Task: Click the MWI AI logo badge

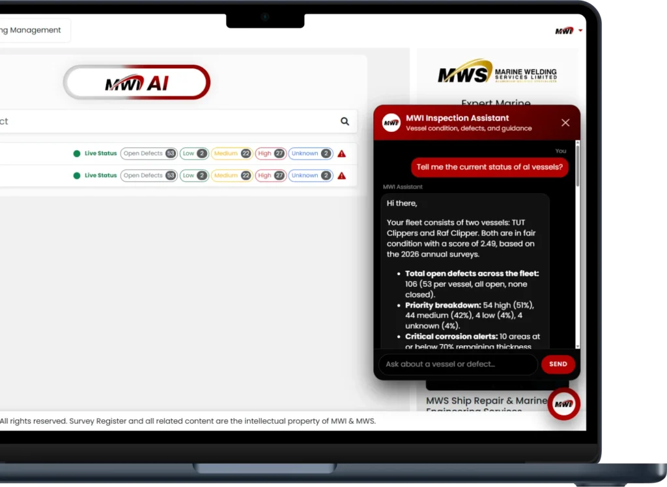Action: tap(137, 83)
